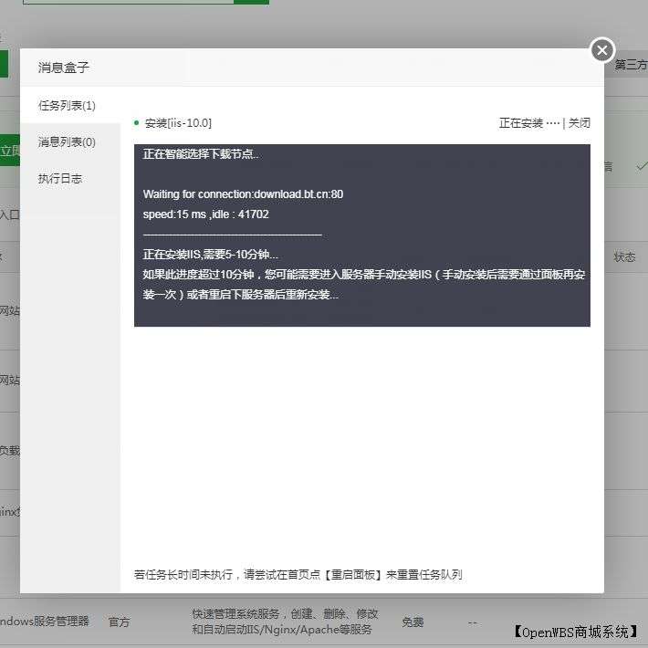Image resolution: width=648 pixels, height=648 pixels.
Task: Close the 消息盒子 dialog with the X icon
Action: tap(601, 50)
